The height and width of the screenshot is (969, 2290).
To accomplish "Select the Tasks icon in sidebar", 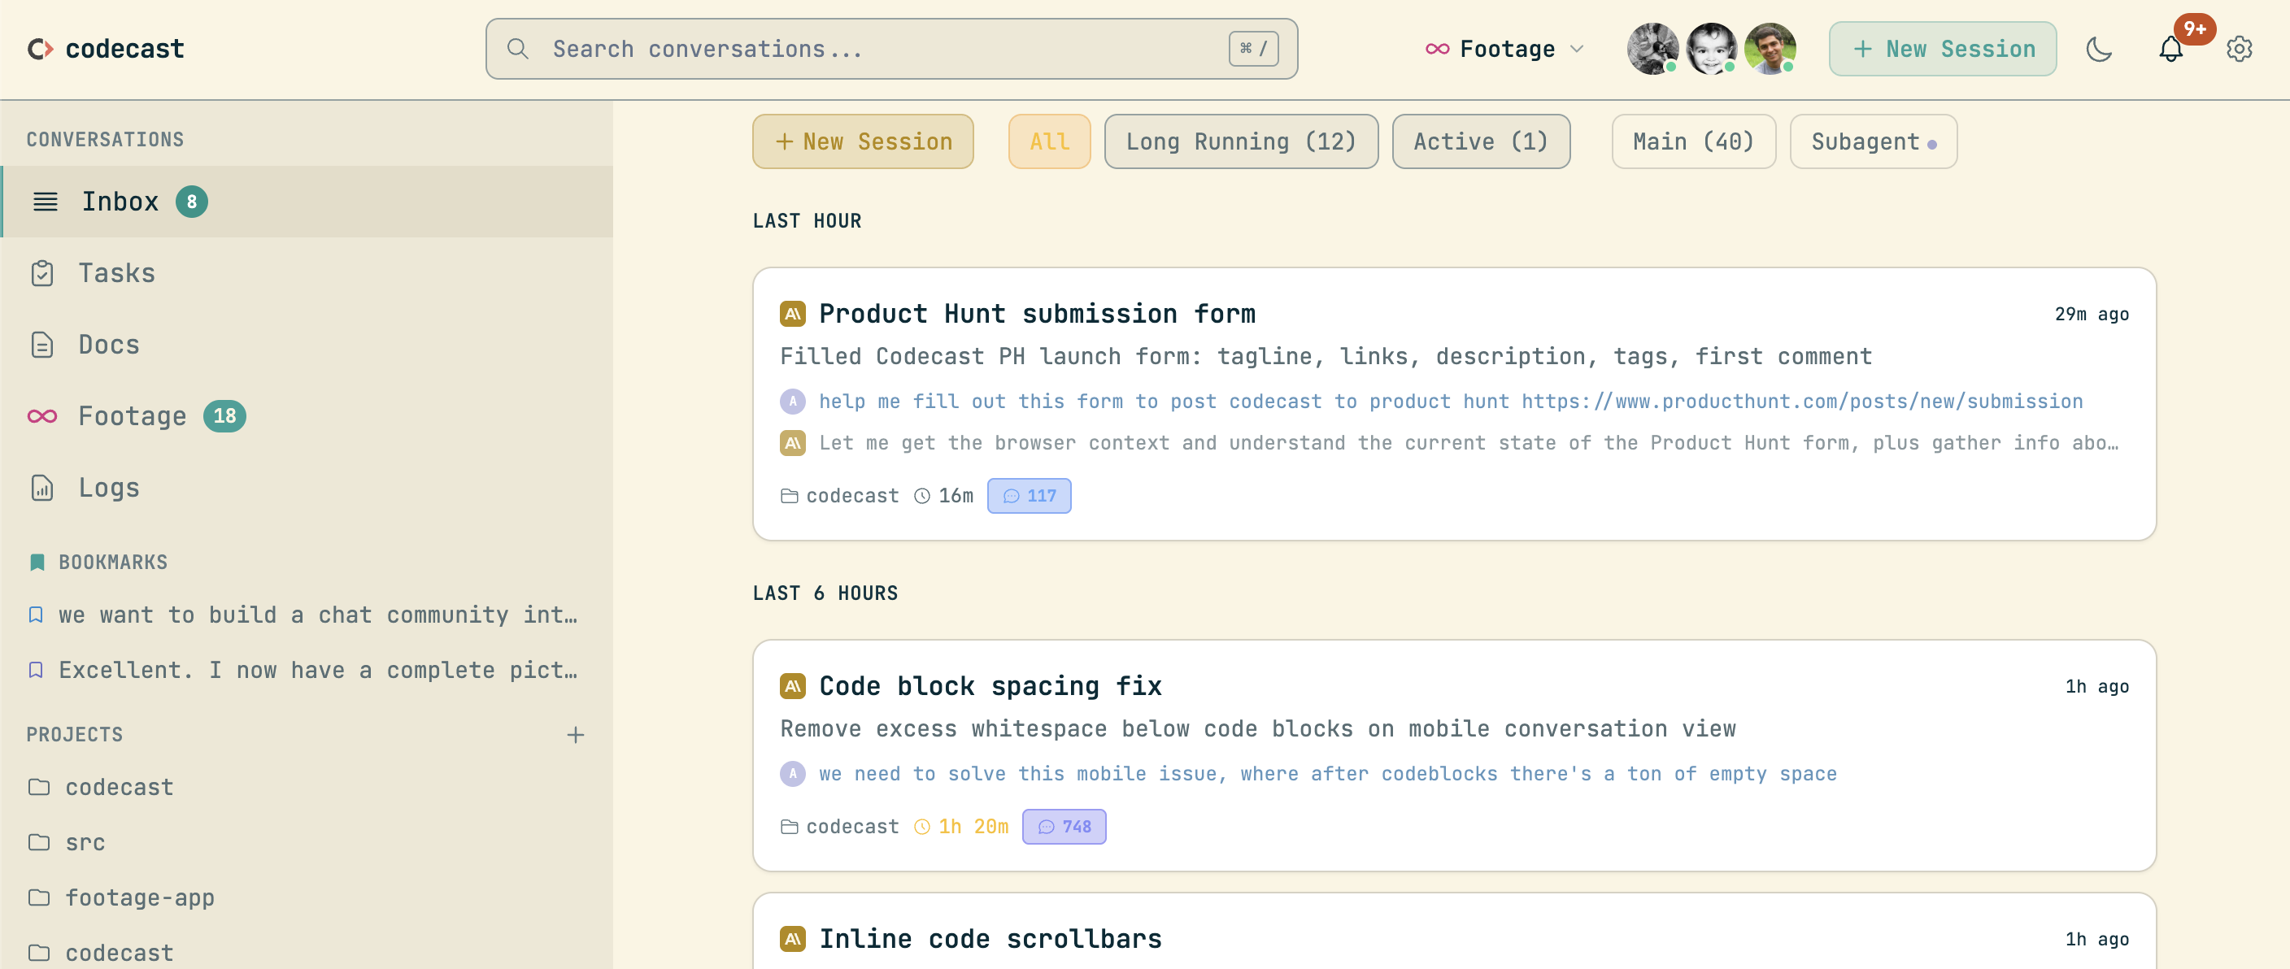I will (44, 273).
